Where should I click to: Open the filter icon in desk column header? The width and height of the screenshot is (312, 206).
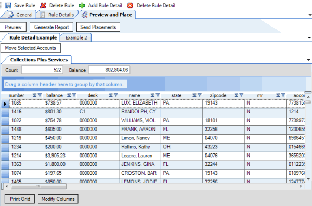116,95
